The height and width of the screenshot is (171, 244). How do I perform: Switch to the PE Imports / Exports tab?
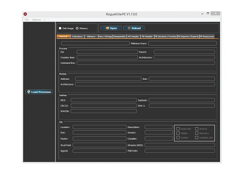pyautogui.click(x=188, y=36)
